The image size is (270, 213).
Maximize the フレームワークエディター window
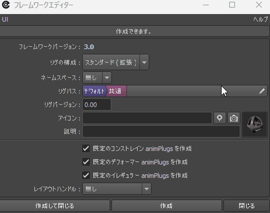tap(232, 5)
